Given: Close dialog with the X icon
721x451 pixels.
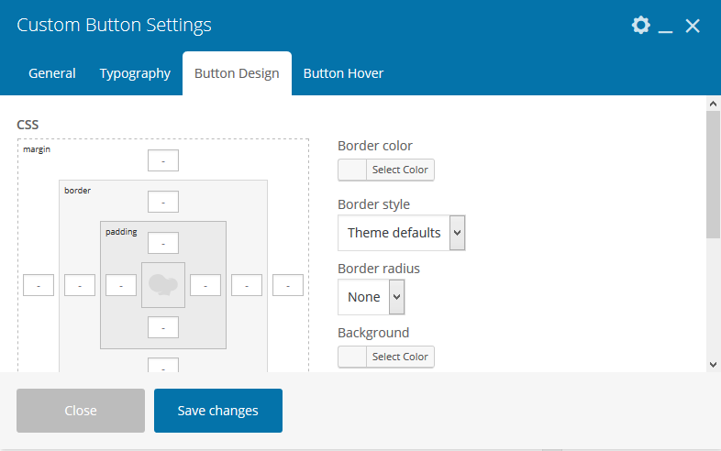Looking at the screenshot, I should [x=693, y=26].
